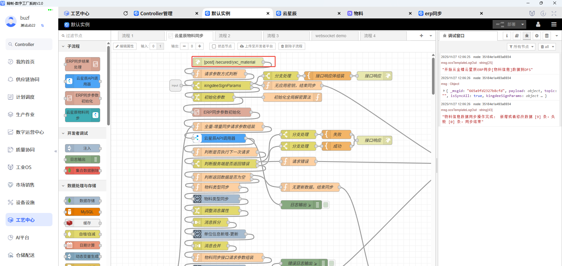Image resolution: width=562 pixels, height=266 pixels.
Task: Collapse the 数据处理与存储 palette section
Action: pos(63,185)
